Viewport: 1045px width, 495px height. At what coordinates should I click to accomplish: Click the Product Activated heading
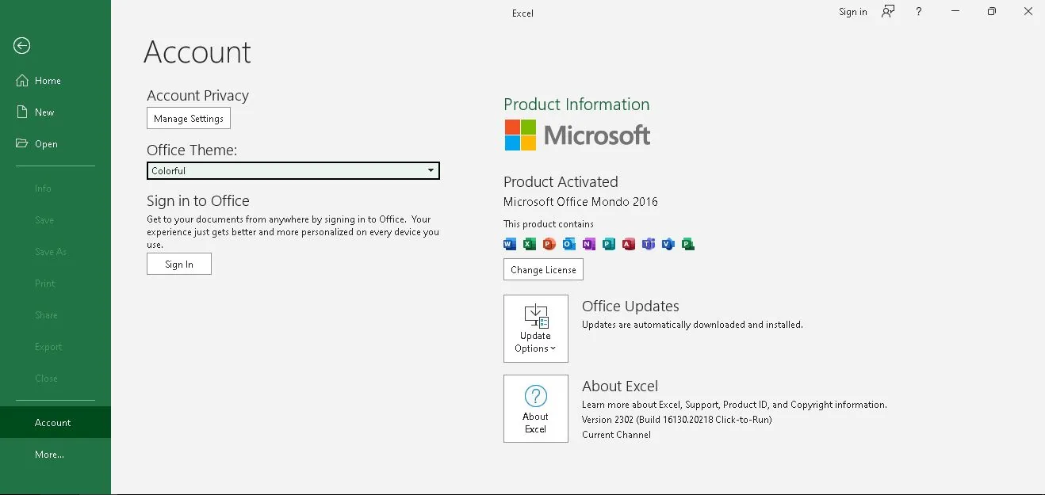click(561, 181)
